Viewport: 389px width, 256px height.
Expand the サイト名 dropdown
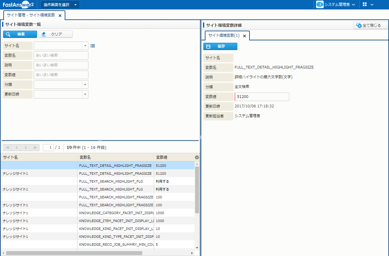[85, 46]
